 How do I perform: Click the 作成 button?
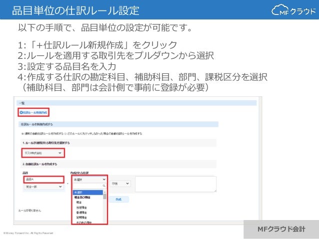[x=118, y=200]
